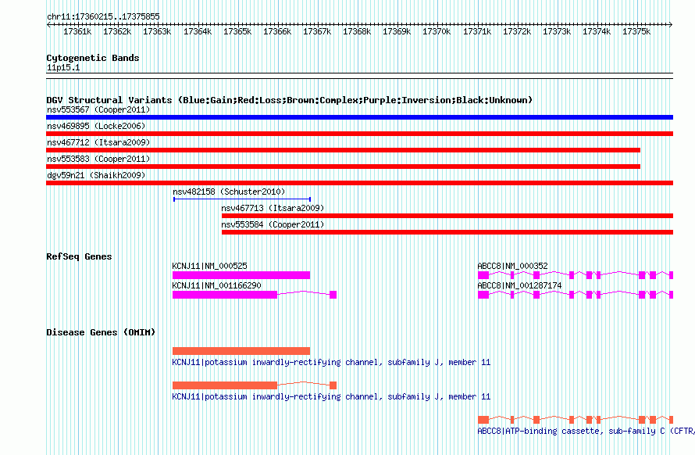This screenshot has height=455, width=695.
Task: Select the orange ABCC8 OMIM gene glyph
Action: tap(576, 420)
